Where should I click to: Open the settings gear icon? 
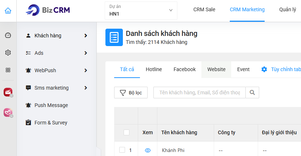(x=8, y=53)
